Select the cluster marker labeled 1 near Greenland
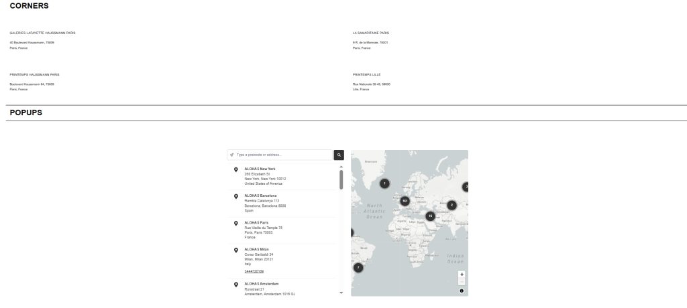This screenshot has width=687, height=308. click(x=384, y=183)
